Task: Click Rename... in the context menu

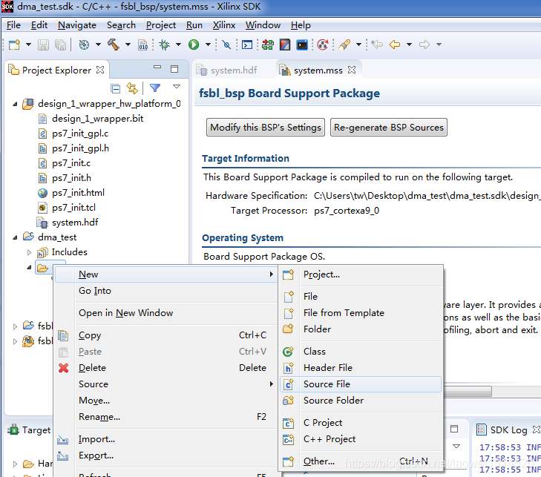Action: click(166, 417)
